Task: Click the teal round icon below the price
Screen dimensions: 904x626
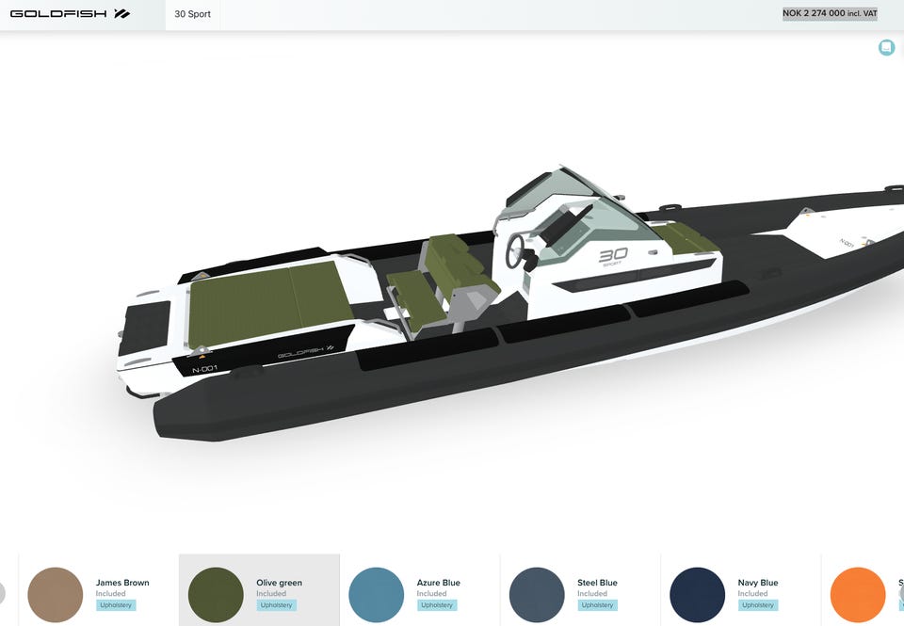Action: pyautogui.click(x=886, y=47)
